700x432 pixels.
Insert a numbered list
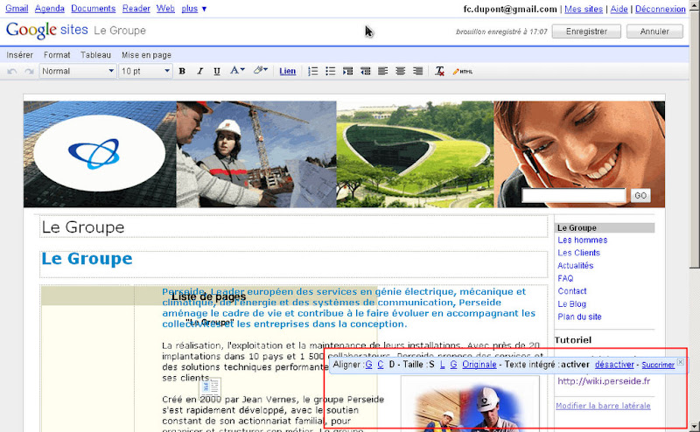(x=313, y=72)
